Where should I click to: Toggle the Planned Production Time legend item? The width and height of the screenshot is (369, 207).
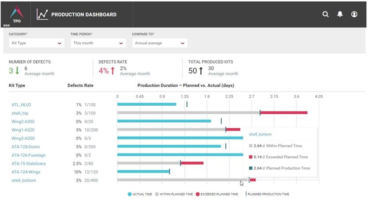point(267,194)
